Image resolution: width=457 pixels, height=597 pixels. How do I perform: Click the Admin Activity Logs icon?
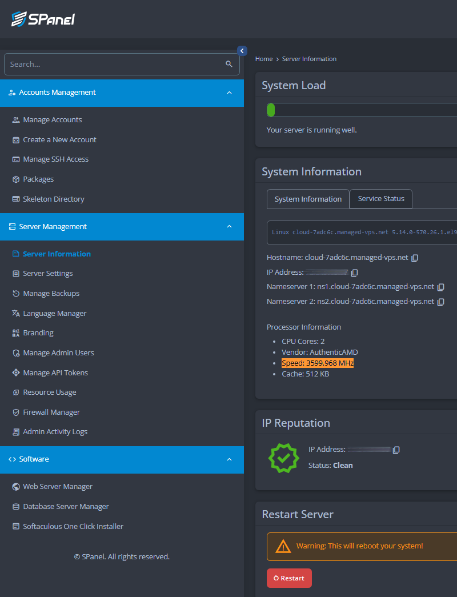click(16, 432)
